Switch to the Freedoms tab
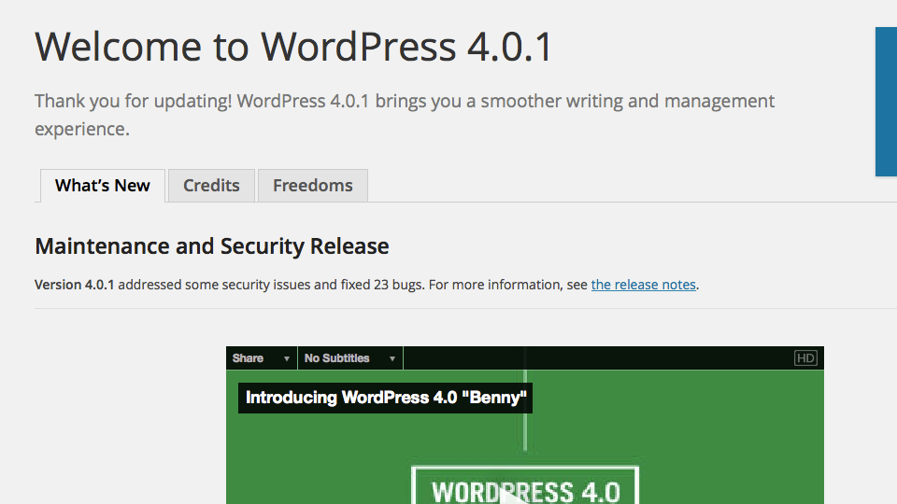Image resolution: width=897 pixels, height=504 pixels. [x=312, y=186]
